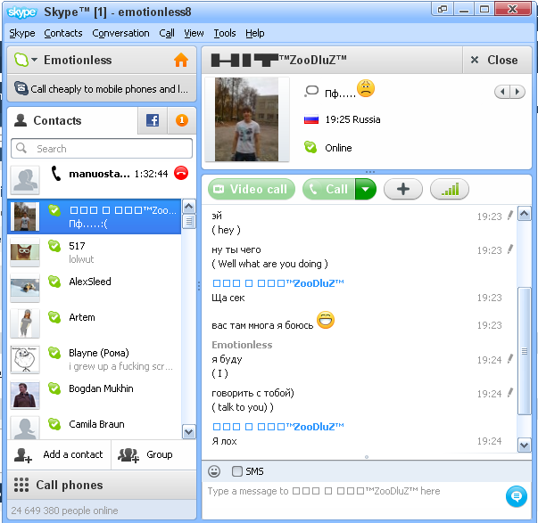Open the Facebook contacts tab
This screenshot has width=538, height=523.
(153, 120)
